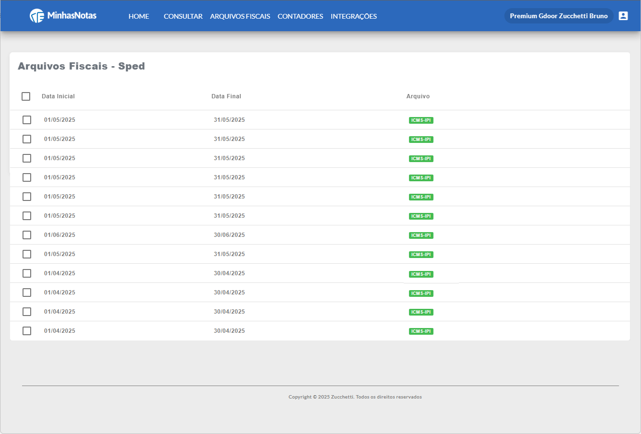Check the first 01/04/2025 row under the 01/05/2025 rows
Image resolution: width=641 pixels, height=434 pixels.
[27, 273]
